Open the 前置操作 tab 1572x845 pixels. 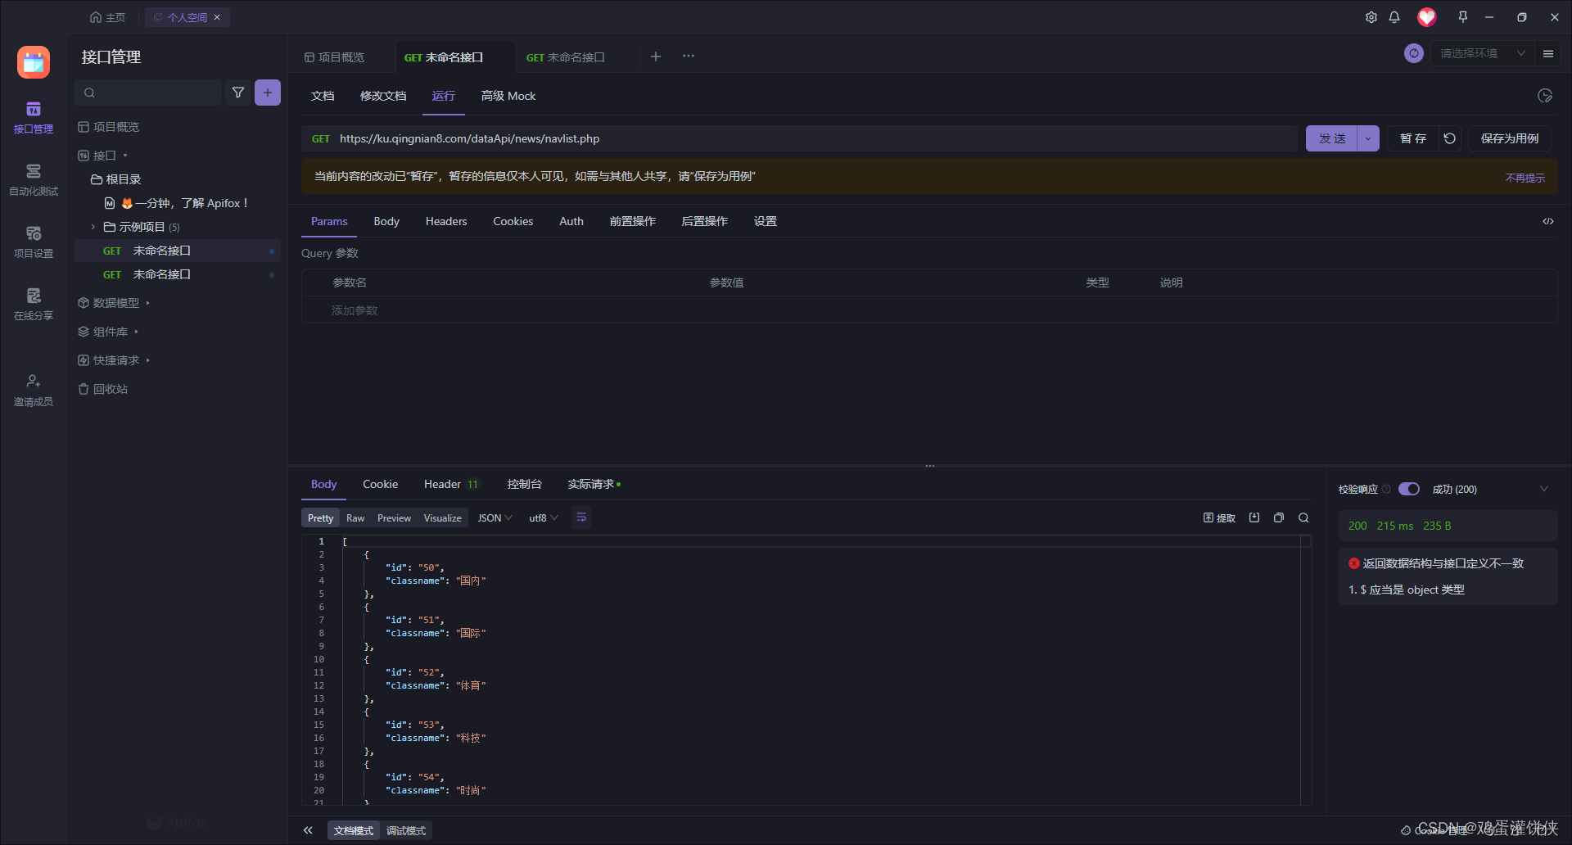pyautogui.click(x=632, y=221)
